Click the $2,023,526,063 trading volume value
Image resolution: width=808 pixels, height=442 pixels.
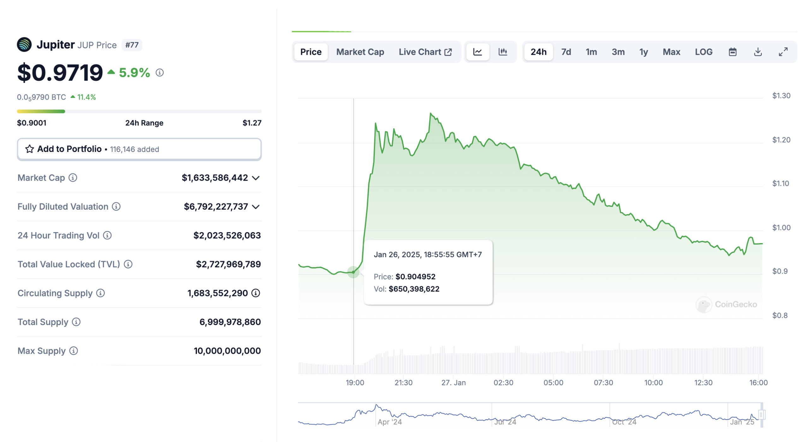pyautogui.click(x=227, y=236)
